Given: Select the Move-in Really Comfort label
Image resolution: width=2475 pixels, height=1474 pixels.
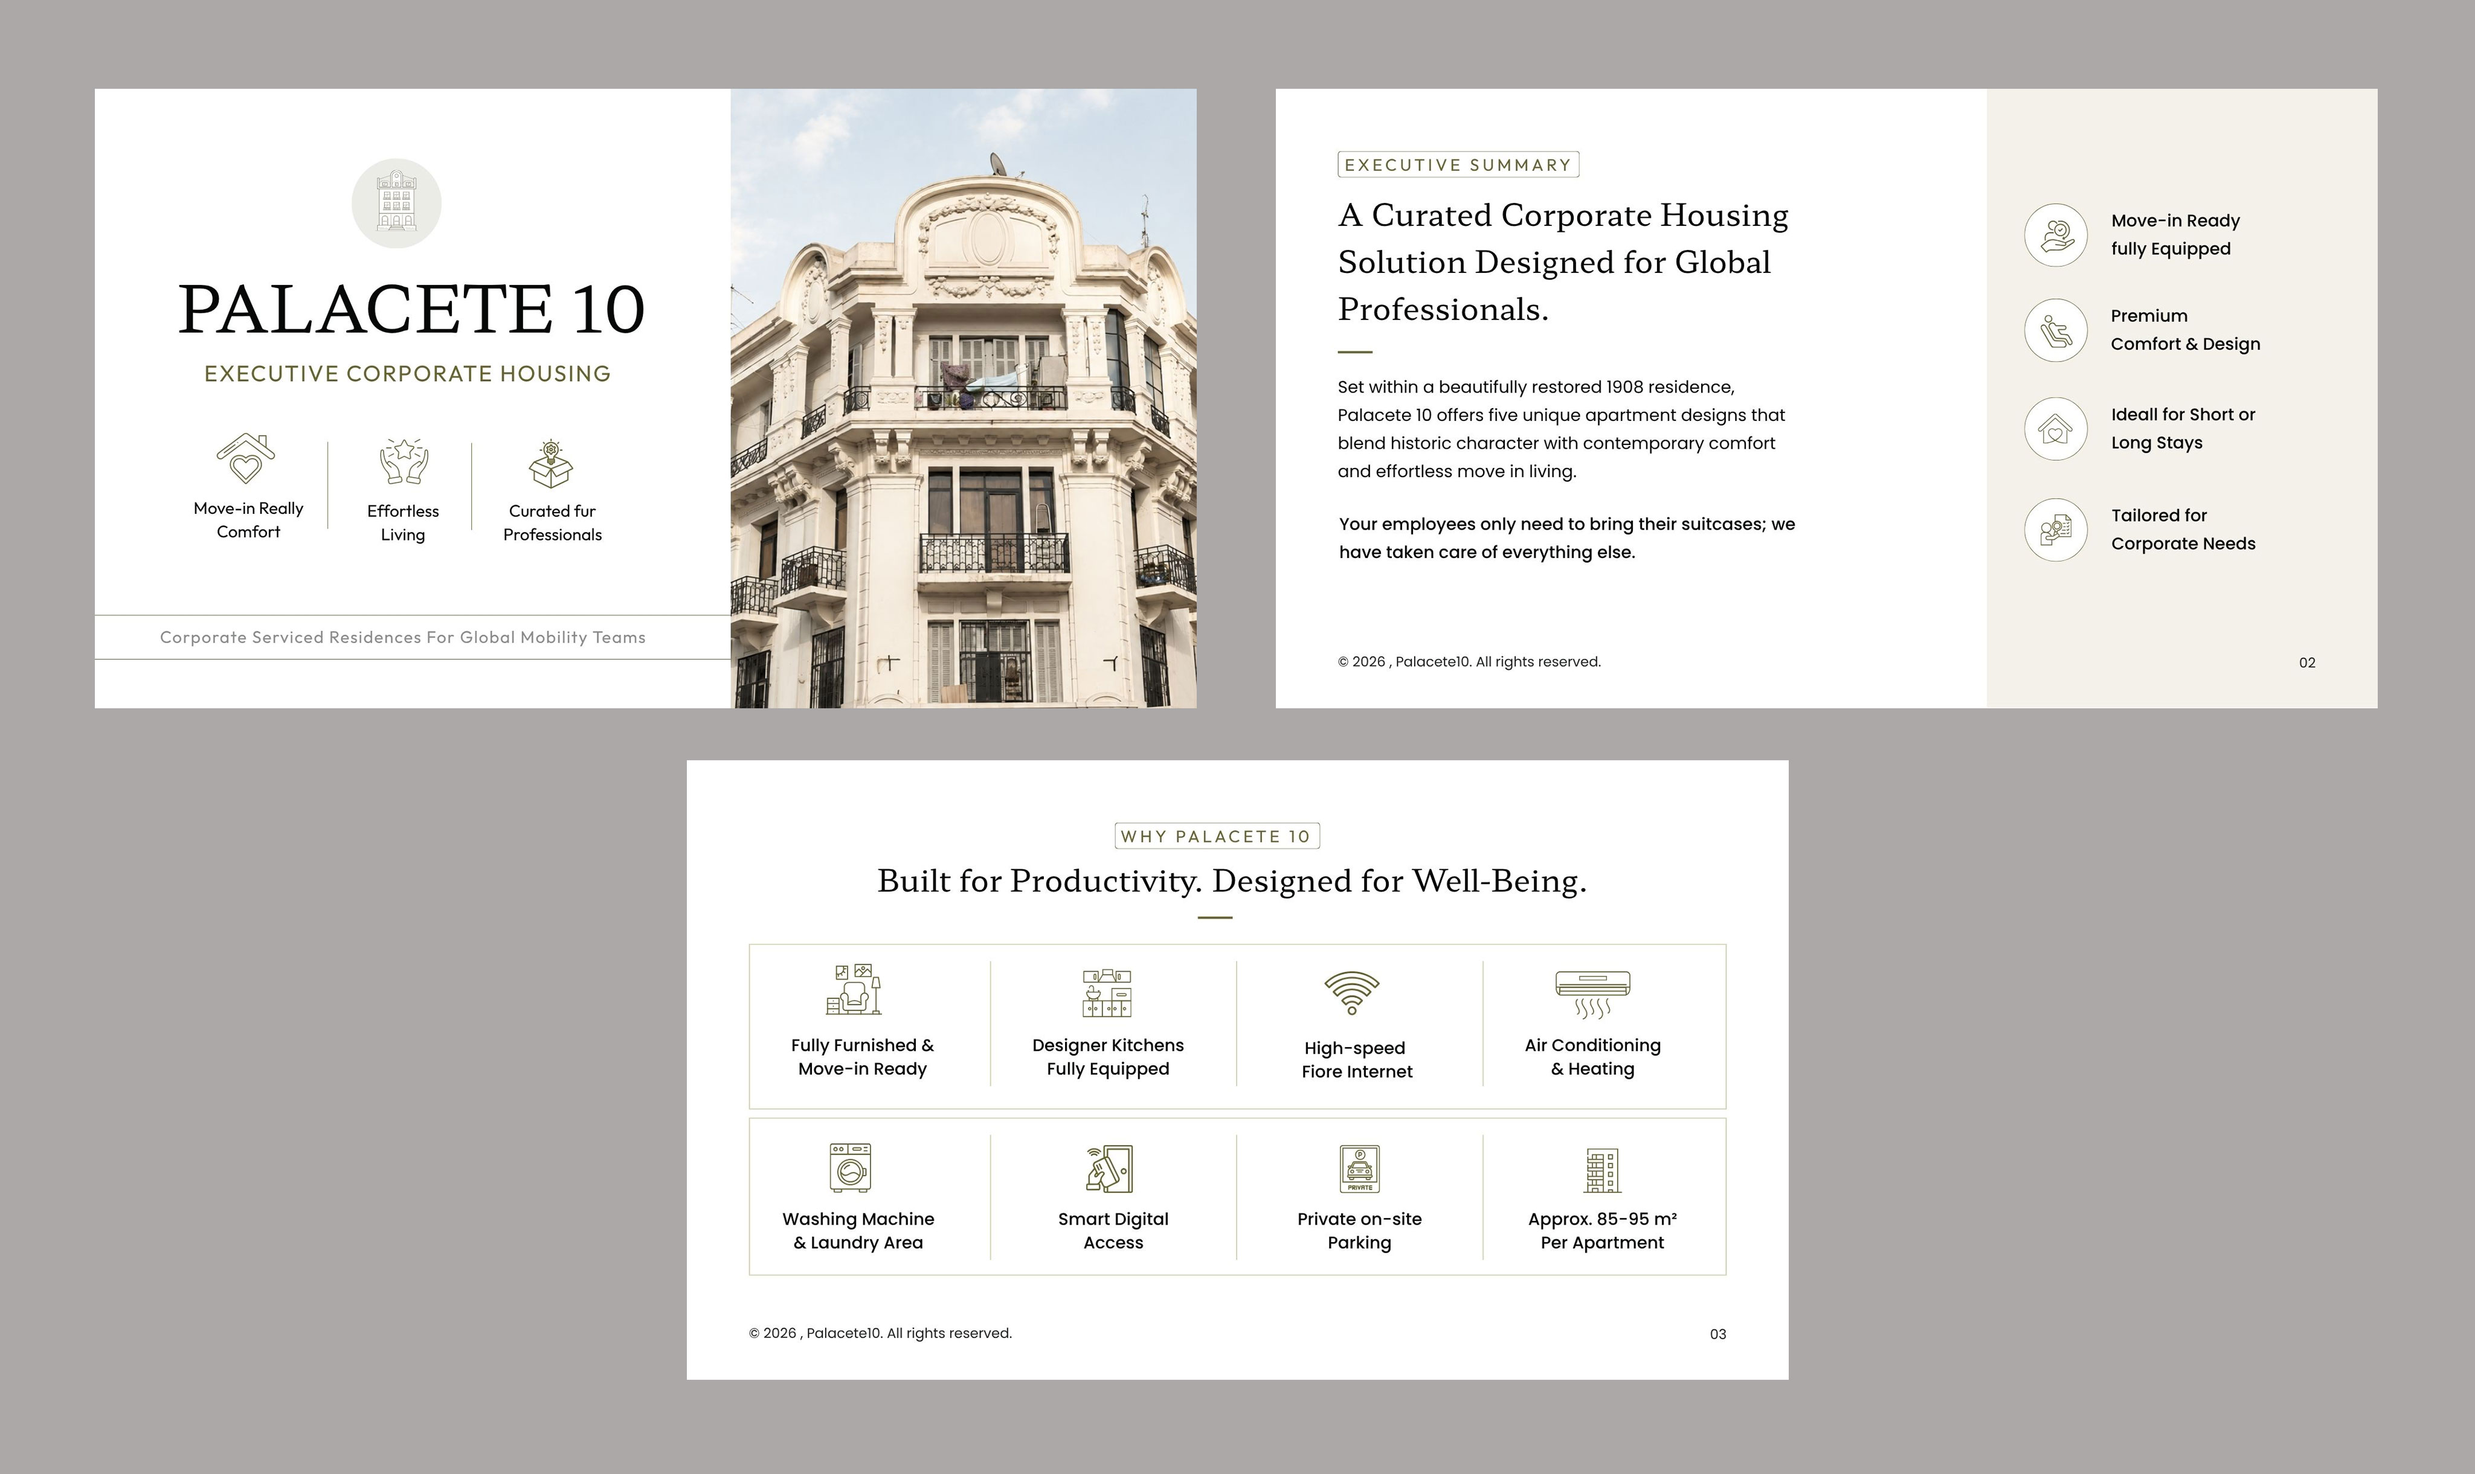Looking at the screenshot, I should point(248,519).
